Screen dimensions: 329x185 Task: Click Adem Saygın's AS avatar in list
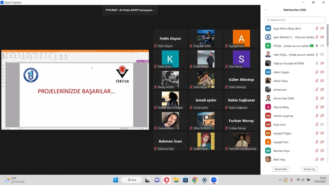coord(268,72)
